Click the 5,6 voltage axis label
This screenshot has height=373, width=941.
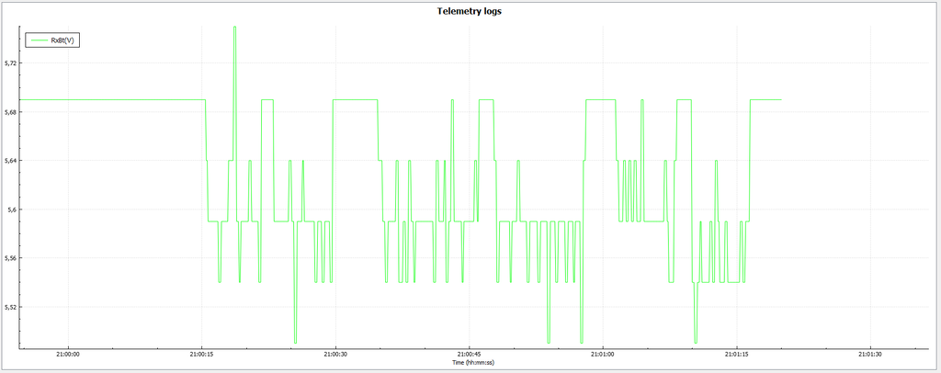[x=12, y=209]
